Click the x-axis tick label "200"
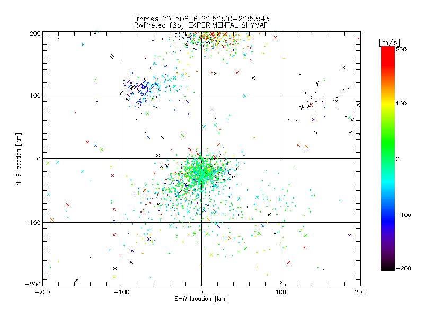Viewport: 424px width, 318px height. (x=360, y=292)
